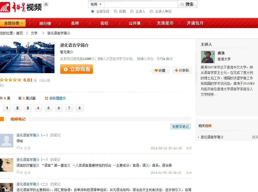Viewport: 258px width, 192px height.
Task: Expand the 全部分类 category dropdown
Action: pos(13,23)
